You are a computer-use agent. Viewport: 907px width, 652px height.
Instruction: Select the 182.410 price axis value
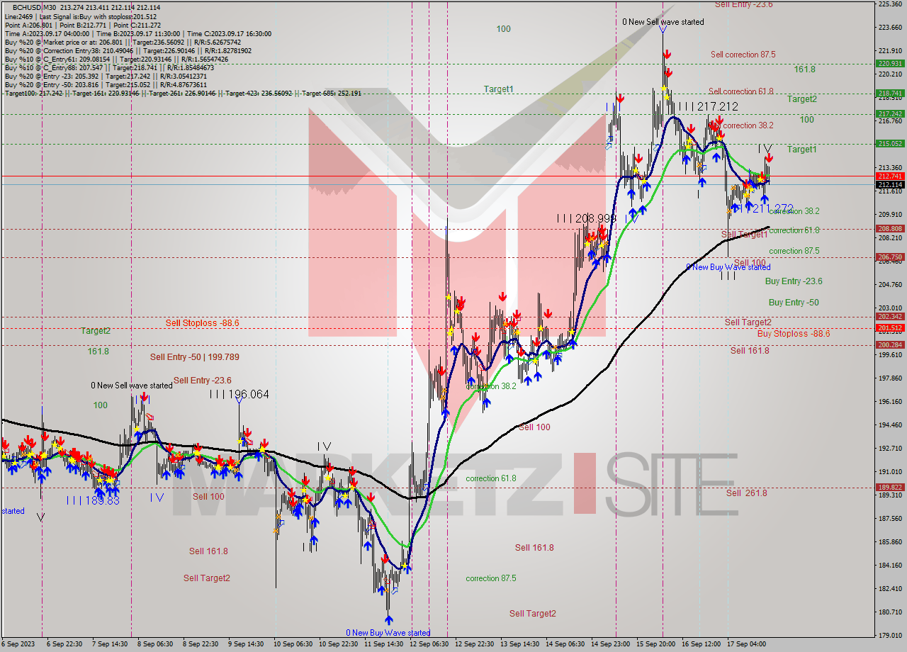pyautogui.click(x=889, y=588)
